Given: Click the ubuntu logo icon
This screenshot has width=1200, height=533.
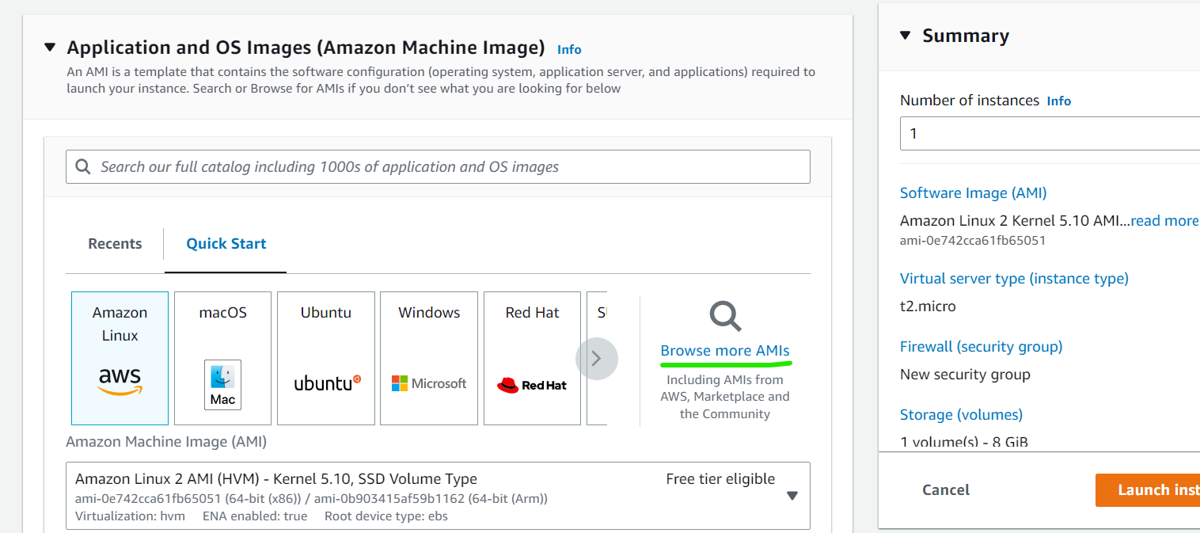Looking at the screenshot, I should pos(327,383).
